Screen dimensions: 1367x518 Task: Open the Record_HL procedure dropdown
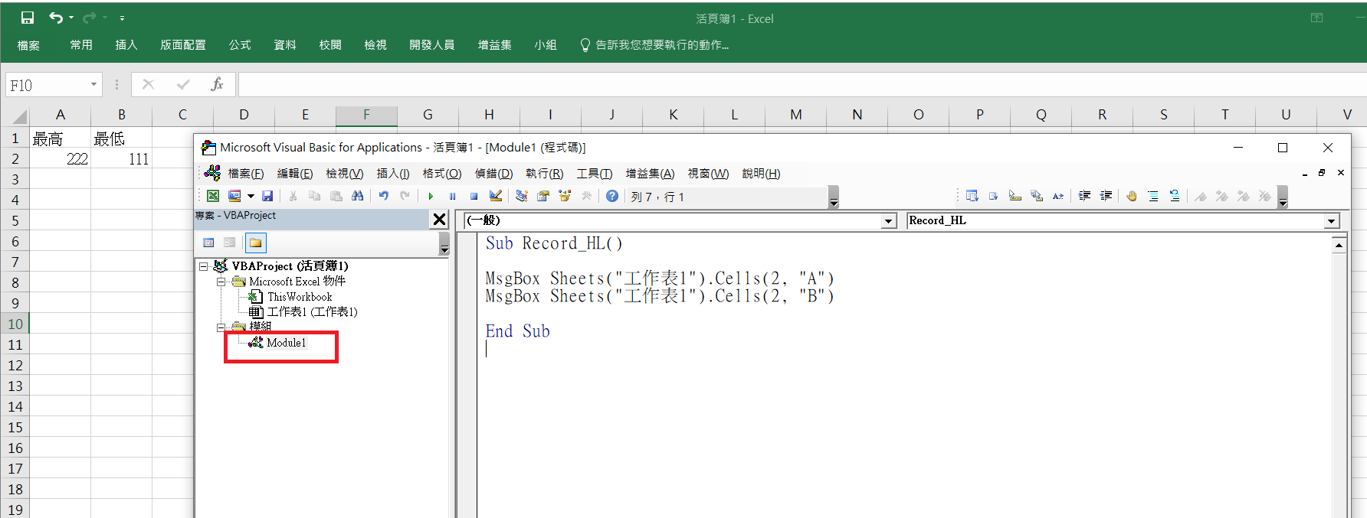[1331, 221]
